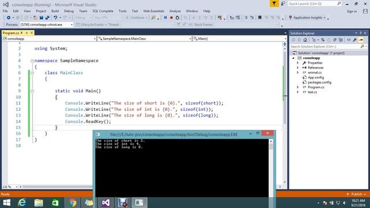Open the SQL Complete menu

(x=103, y=11)
